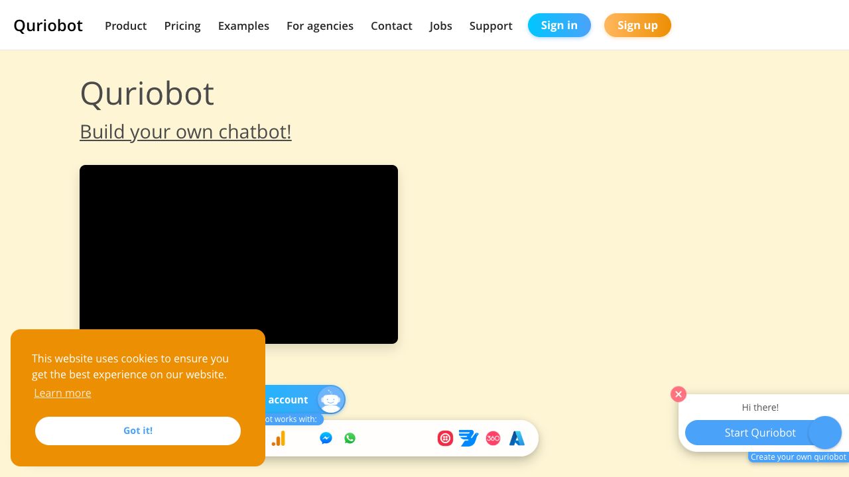Click the red Twilio icon
This screenshot has height=477, width=849.
(x=445, y=439)
